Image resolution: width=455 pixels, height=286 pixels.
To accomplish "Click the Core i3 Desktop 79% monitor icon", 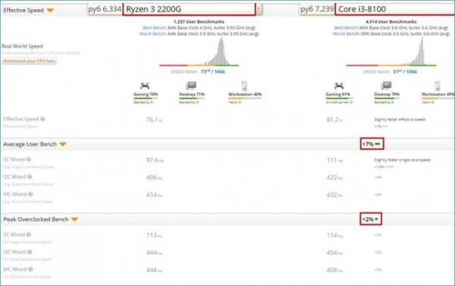I will pos(386,86).
